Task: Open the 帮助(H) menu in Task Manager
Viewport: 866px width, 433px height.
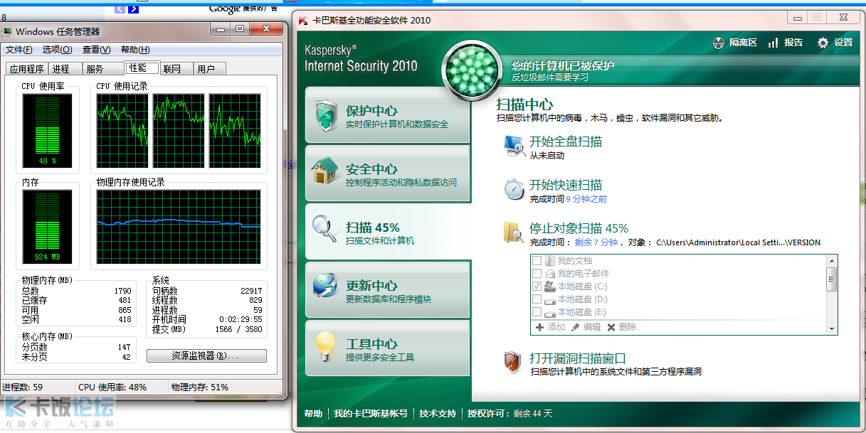Action: click(x=135, y=50)
